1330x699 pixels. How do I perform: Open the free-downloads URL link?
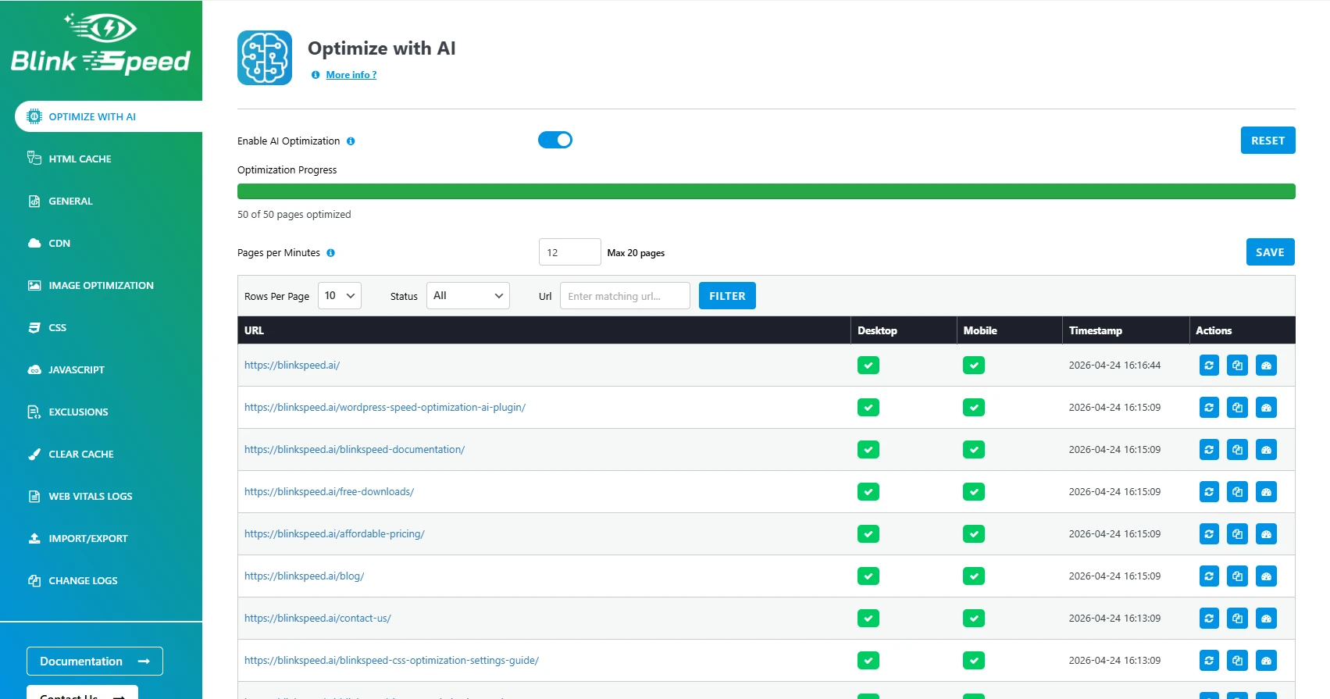(329, 491)
